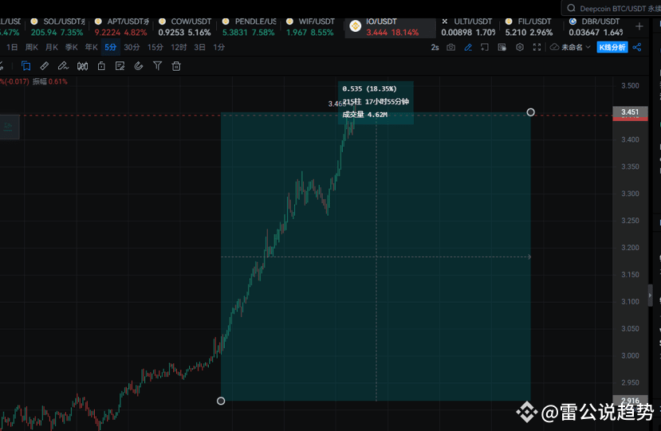
Task: Switch to 1日 timeframe
Action: 12,47
